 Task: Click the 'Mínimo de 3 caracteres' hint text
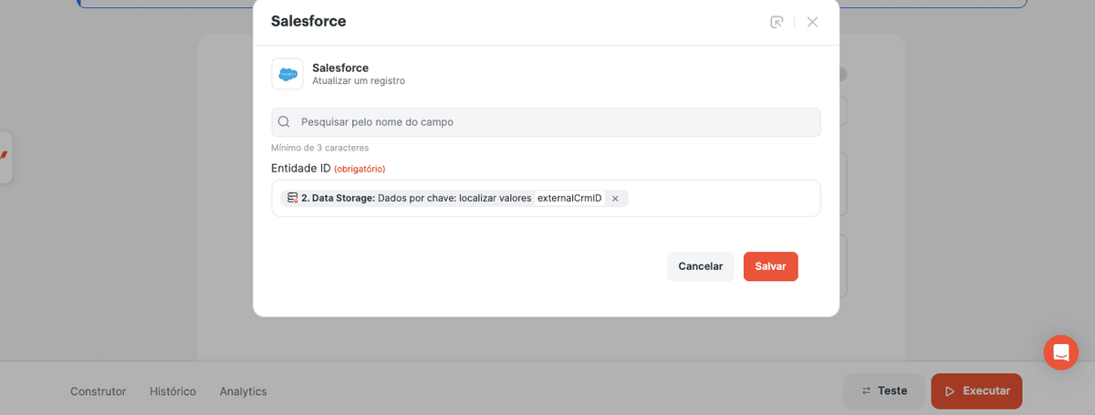[320, 147]
